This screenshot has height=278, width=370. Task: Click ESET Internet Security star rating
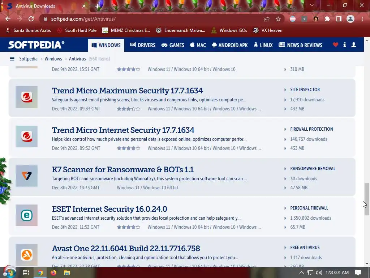[x=128, y=227]
